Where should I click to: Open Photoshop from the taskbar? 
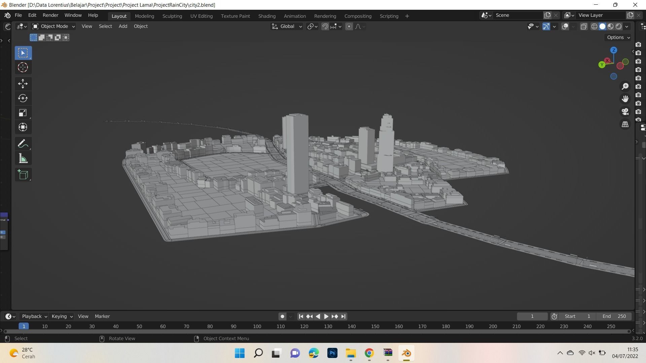click(x=332, y=353)
